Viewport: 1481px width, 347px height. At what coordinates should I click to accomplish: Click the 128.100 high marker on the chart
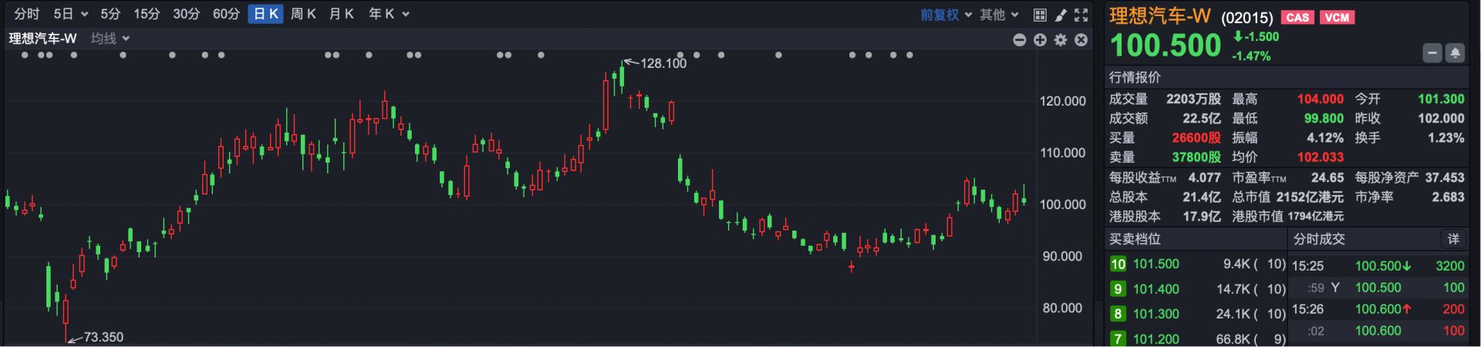coord(663,63)
